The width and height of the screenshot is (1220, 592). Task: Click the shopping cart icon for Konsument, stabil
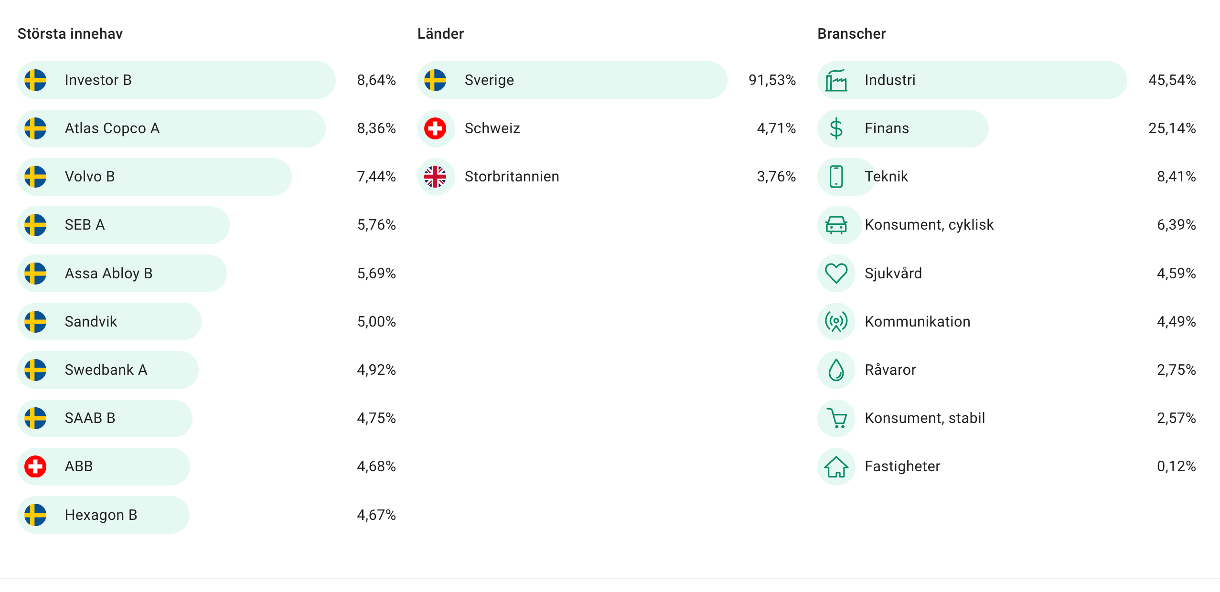tap(836, 418)
